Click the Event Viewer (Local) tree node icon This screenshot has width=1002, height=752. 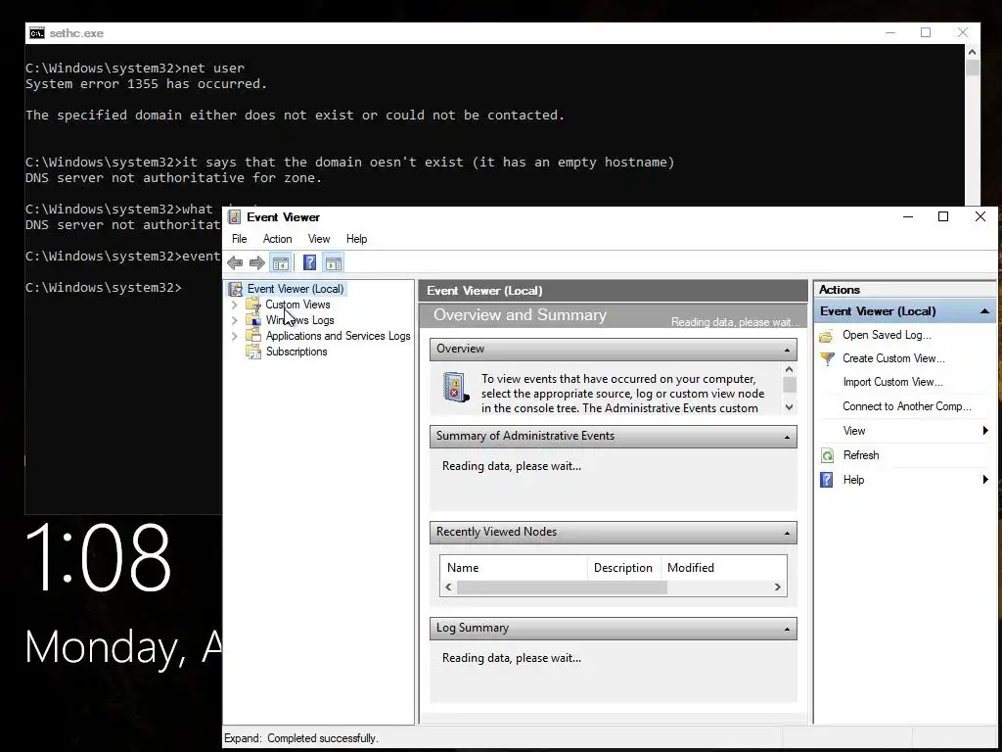click(x=236, y=289)
